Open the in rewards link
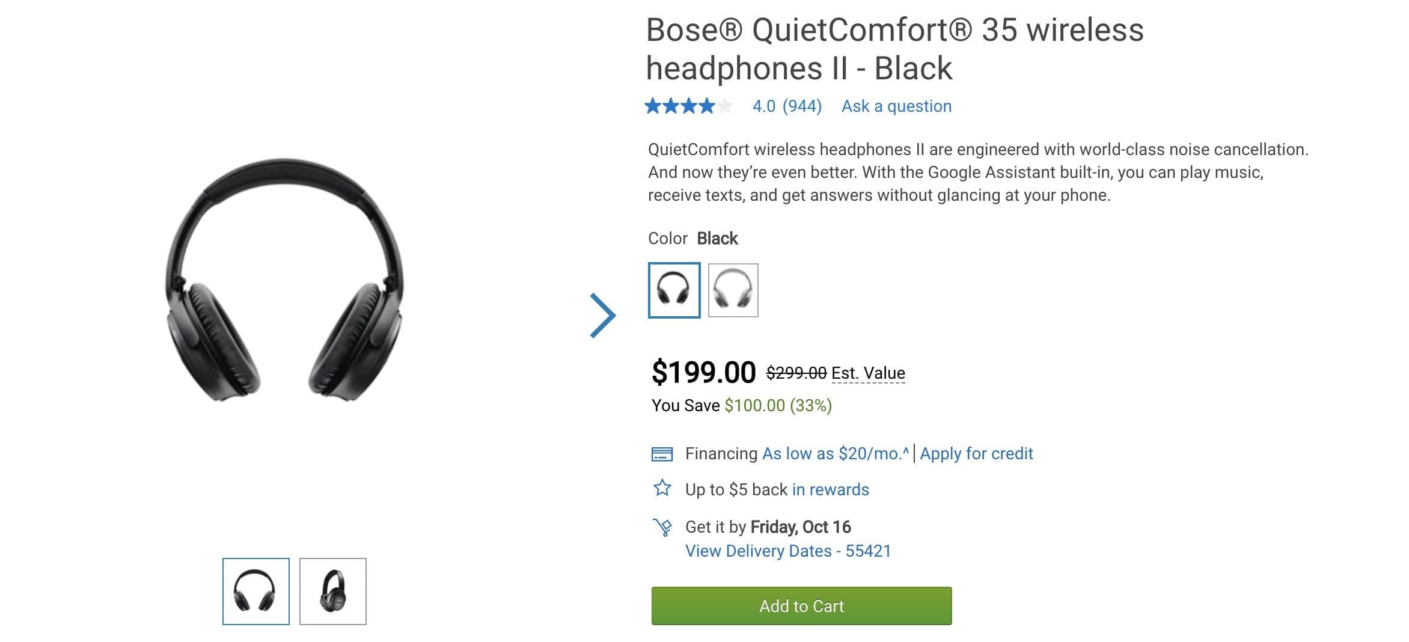The image size is (1409, 642). tap(830, 490)
